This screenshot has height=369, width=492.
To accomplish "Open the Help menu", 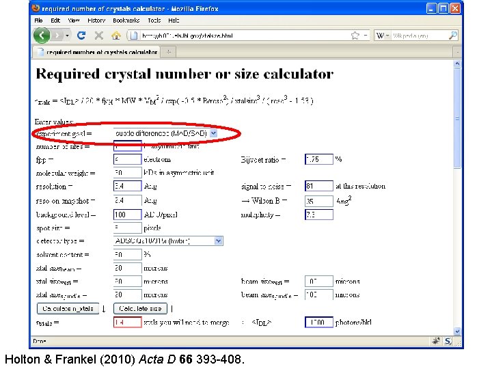I will pyautogui.click(x=174, y=20).
